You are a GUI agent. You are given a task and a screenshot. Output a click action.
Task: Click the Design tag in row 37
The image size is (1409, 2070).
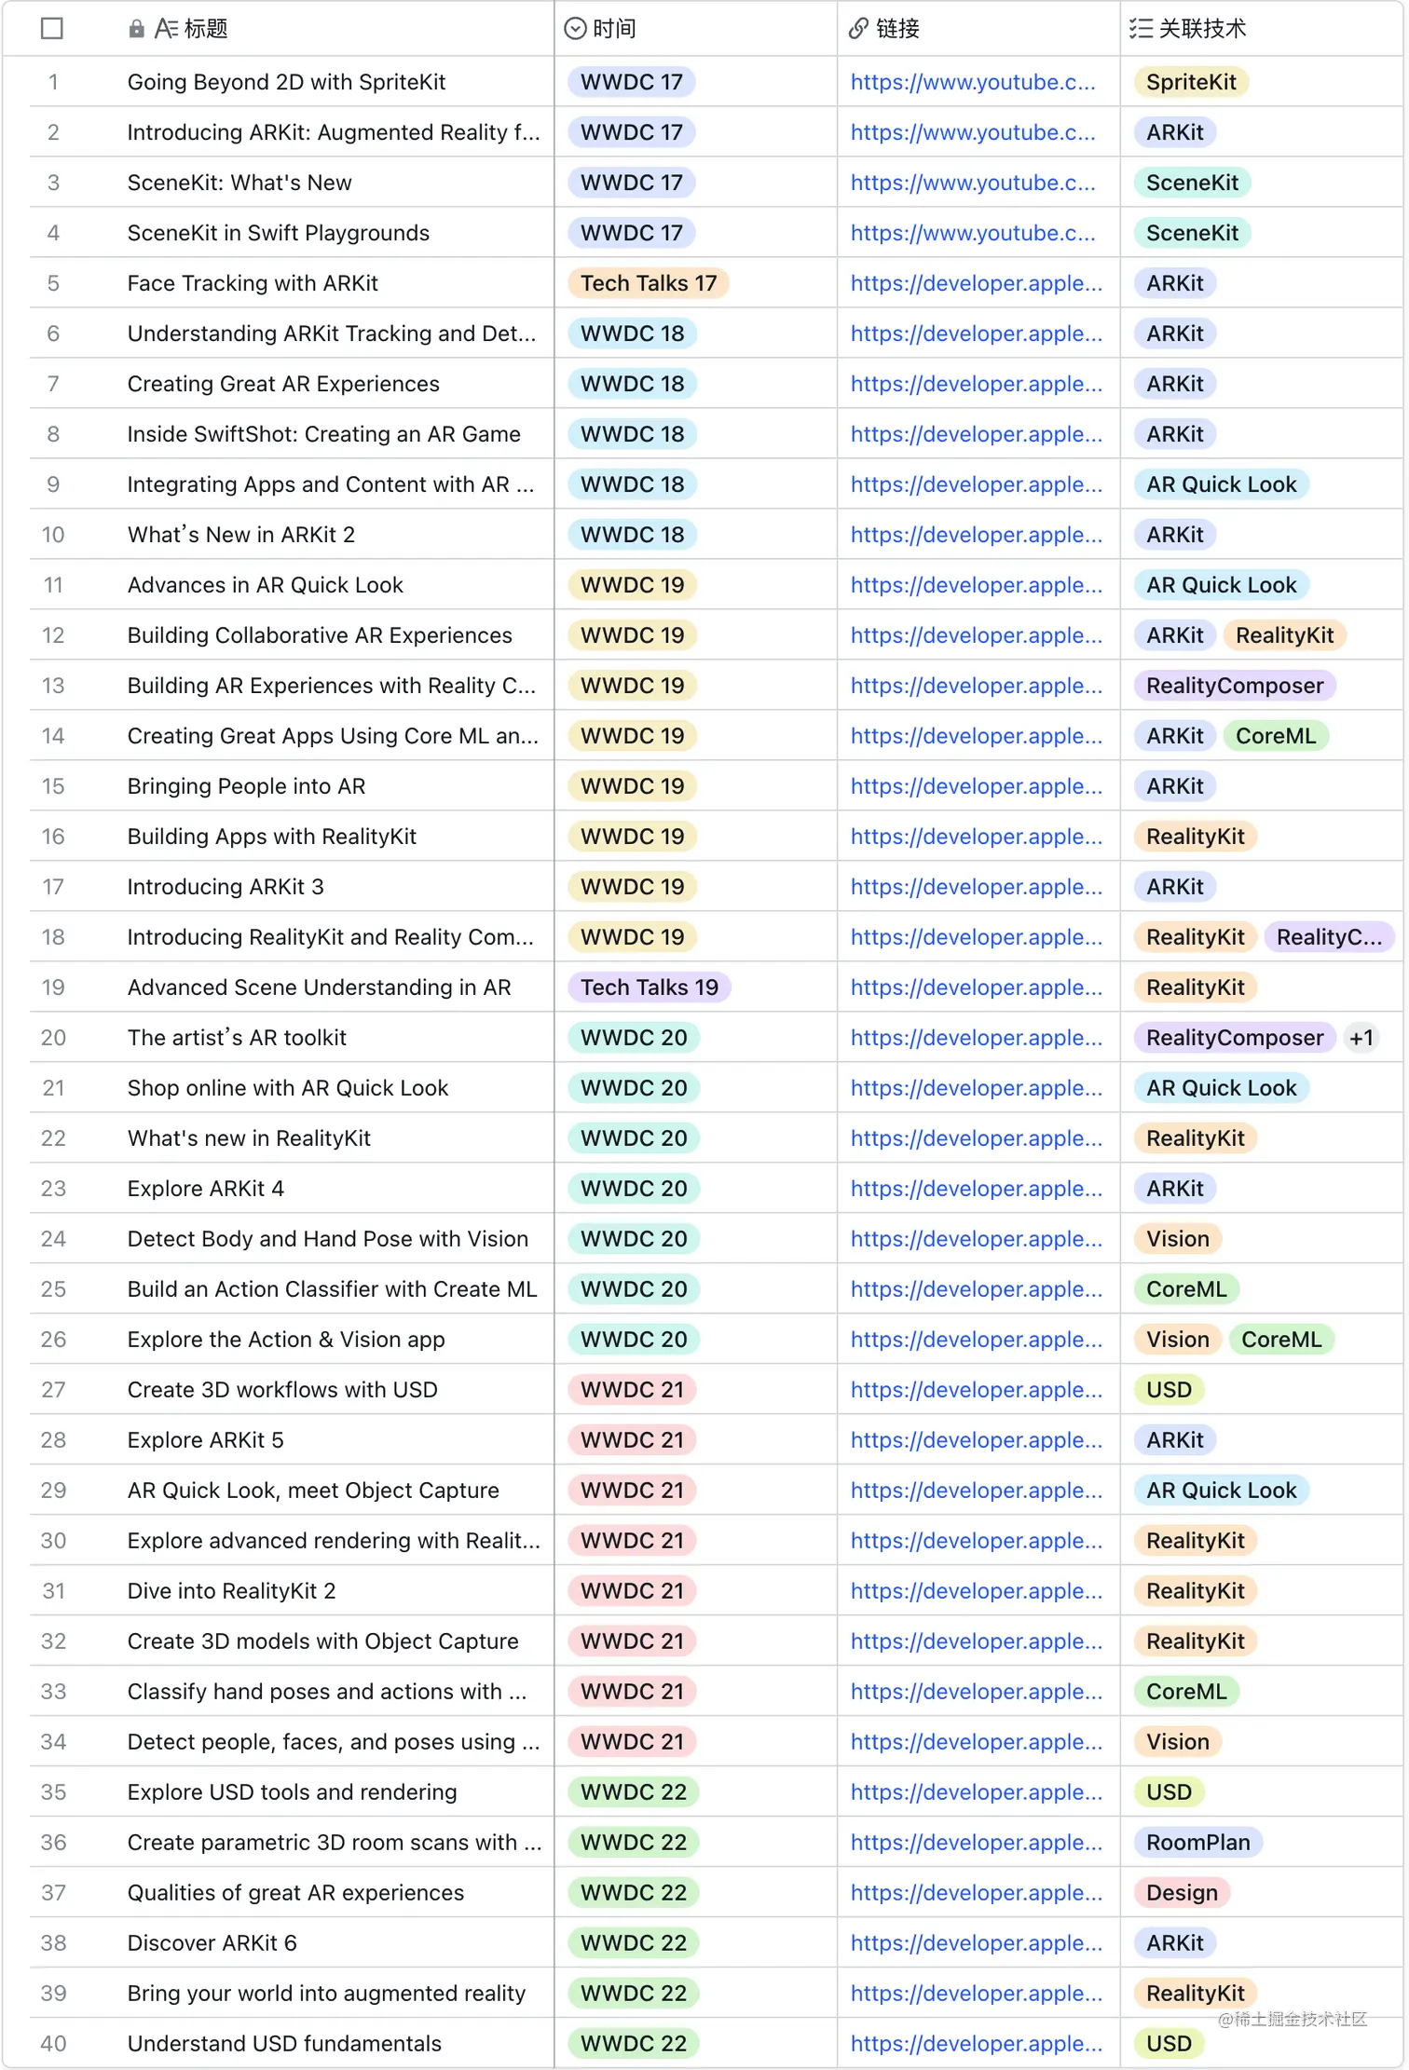[1182, 1893]
